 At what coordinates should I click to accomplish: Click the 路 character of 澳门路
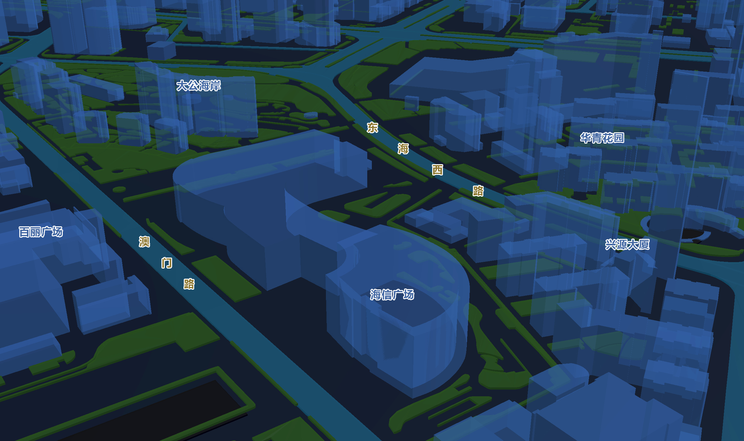tap(189, 284)
